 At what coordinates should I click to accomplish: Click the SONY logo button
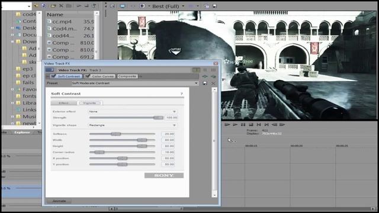(x=164, y=175)
